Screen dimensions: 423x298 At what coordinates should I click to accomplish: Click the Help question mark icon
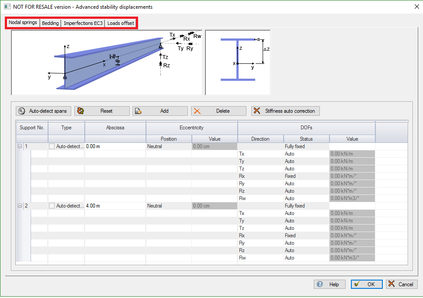(x=320, y=284)
